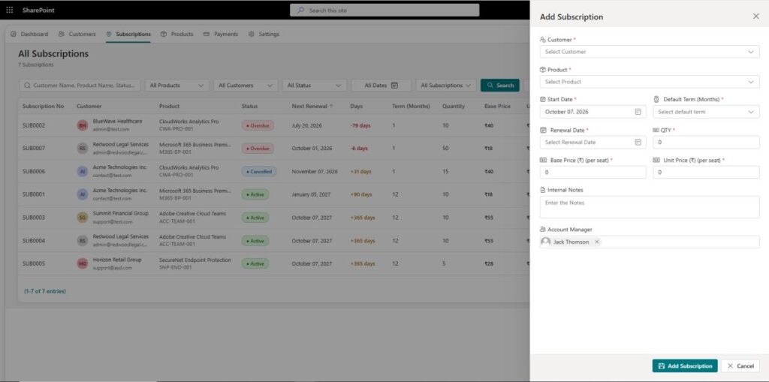Expand the All Products filter
The width and height of the screenshot is (769, 382).
[x=177, y=86]
